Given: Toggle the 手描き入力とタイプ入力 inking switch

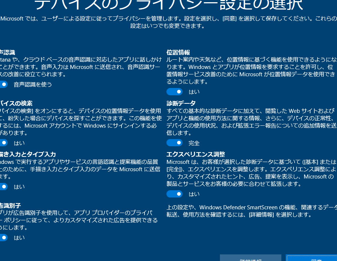Looking at the screenshot, I should tap(4, 187).
